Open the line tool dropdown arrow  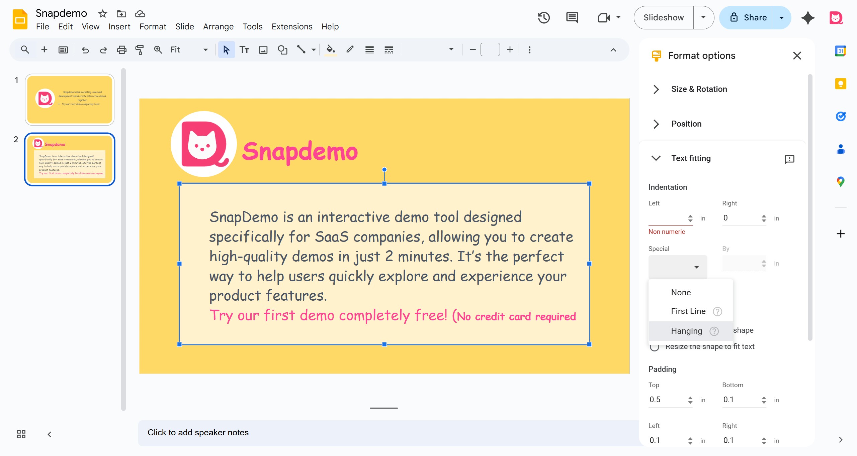point(314,50)
